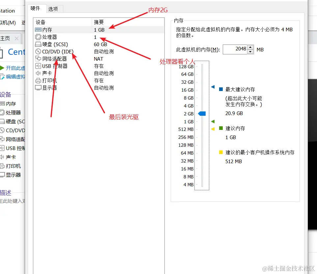The width and height of the screenshot is (317, 274).
Task: Switch to the 硬件 tab
Action: click(x=36, y=9)
